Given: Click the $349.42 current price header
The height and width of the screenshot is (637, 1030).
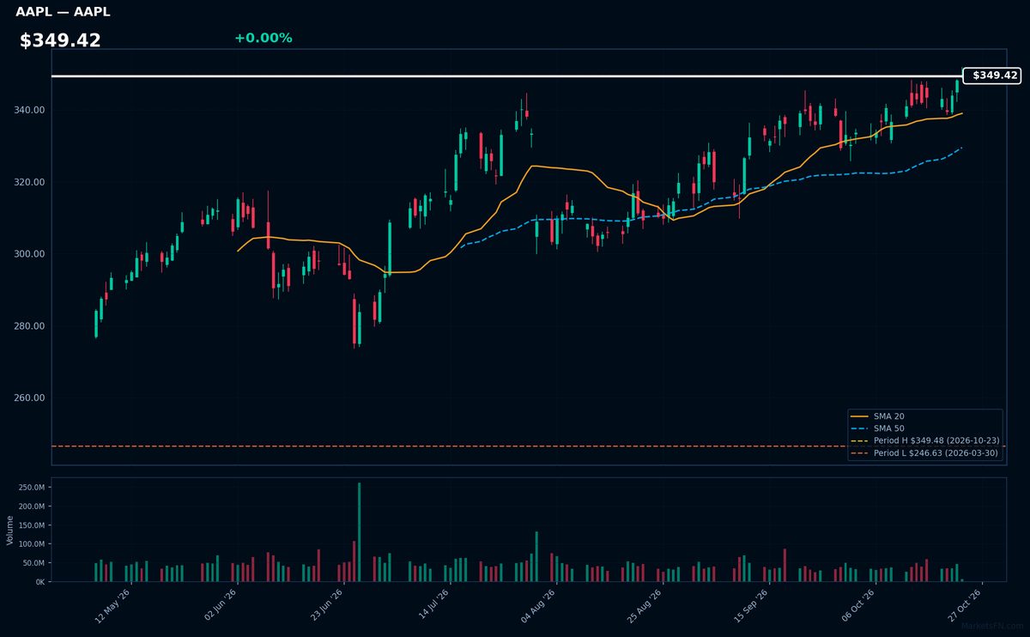Looking at the screenshot, I should pyautogui.click(x=60, y=40).
